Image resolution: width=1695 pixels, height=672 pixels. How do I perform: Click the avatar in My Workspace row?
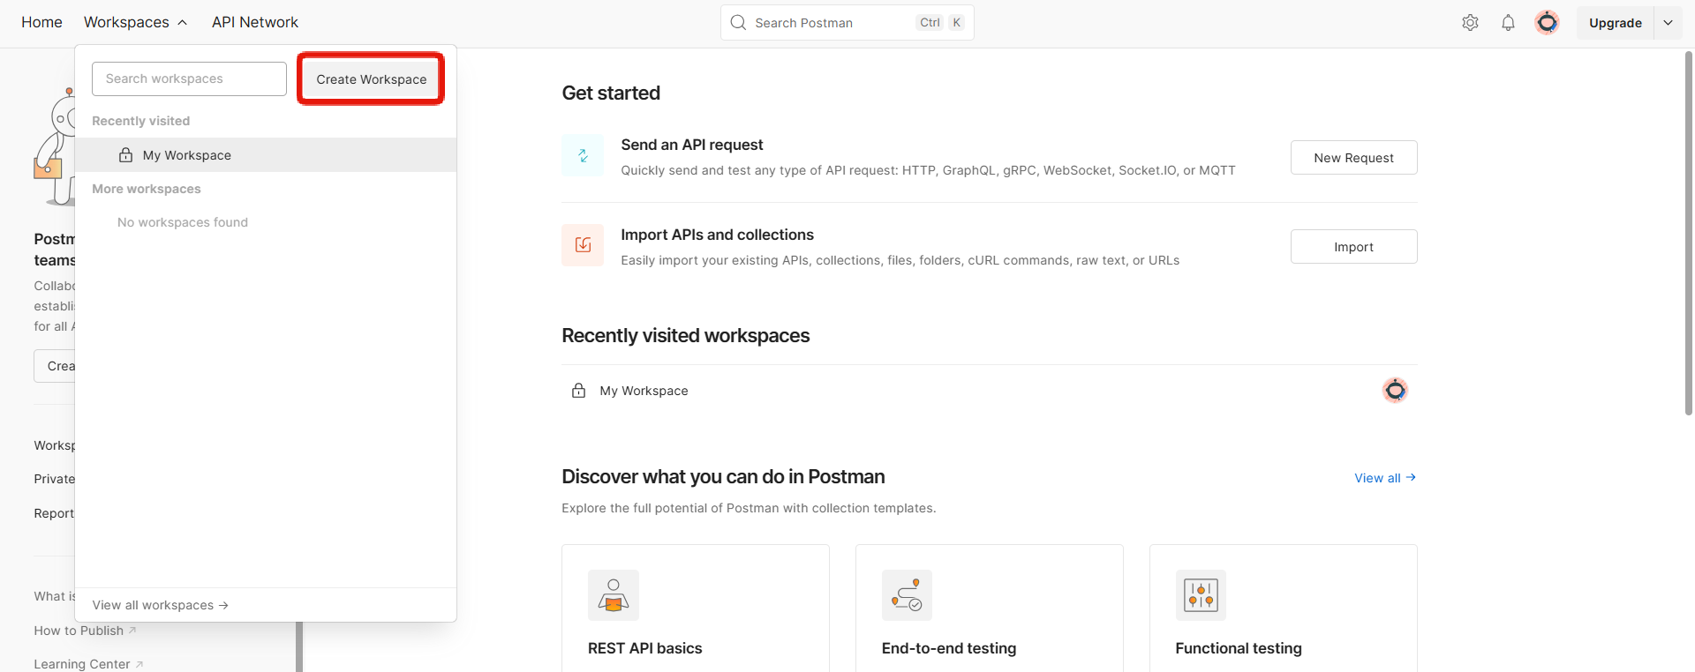click(1395, 390)
